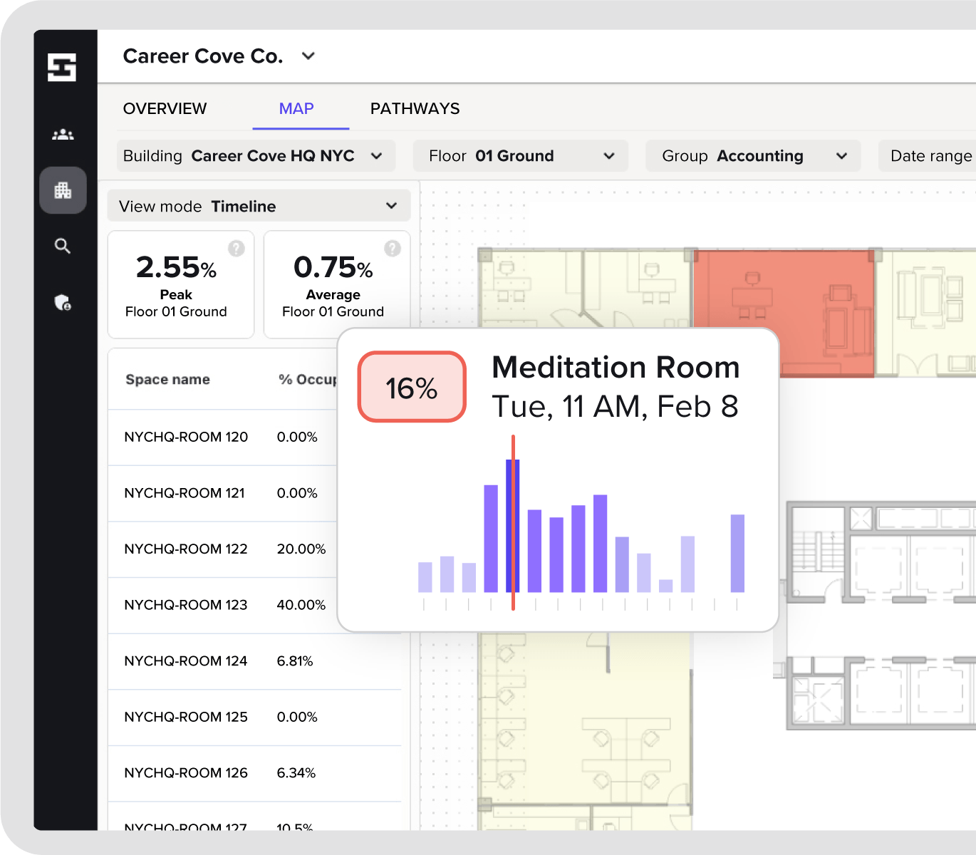Click the 0.75% Average Floor 01 Ground card
The width and height of the screenshot is (976, 855).
click(x=337, y=284)
